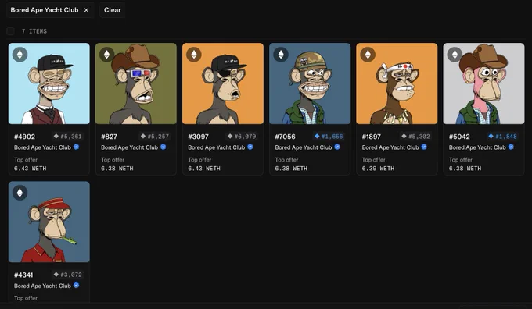Click the 6.38 WETH offer on #5042
The image size is (532, 309).
click(465, 169)
